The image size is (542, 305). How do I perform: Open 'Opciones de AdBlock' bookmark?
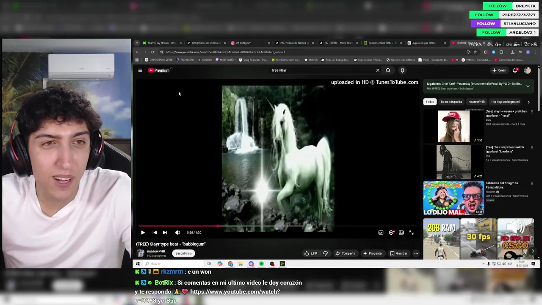(x=401, y=60)
